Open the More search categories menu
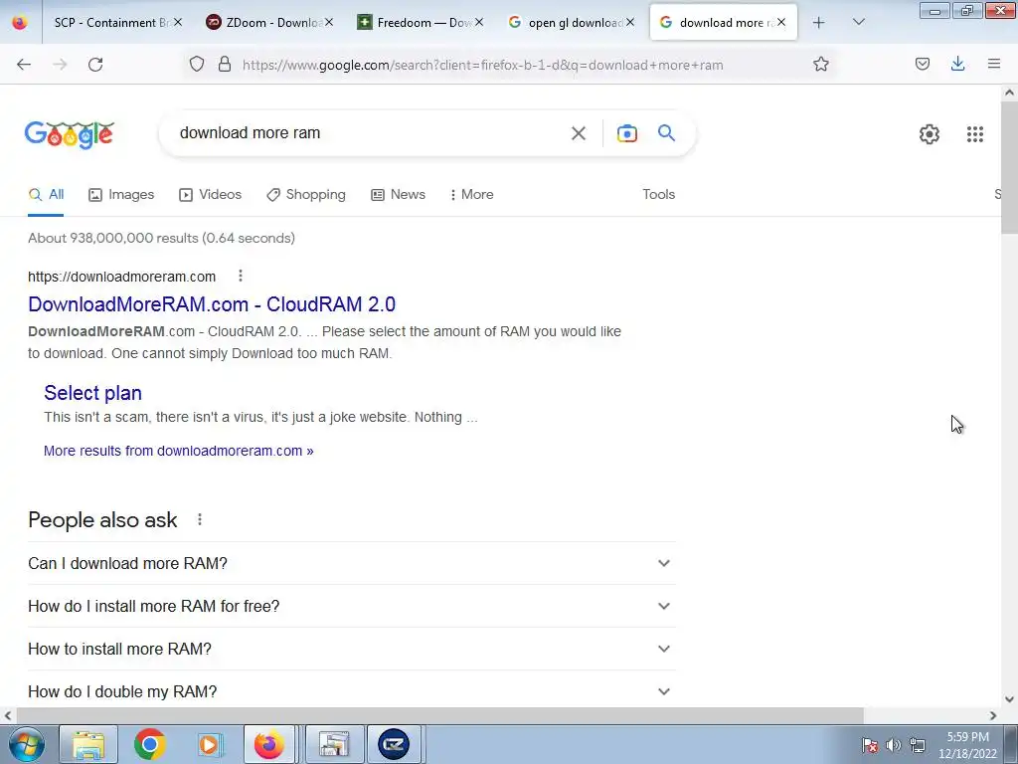The width and height of the screenshot is (1018, 764). click(472, 194)
